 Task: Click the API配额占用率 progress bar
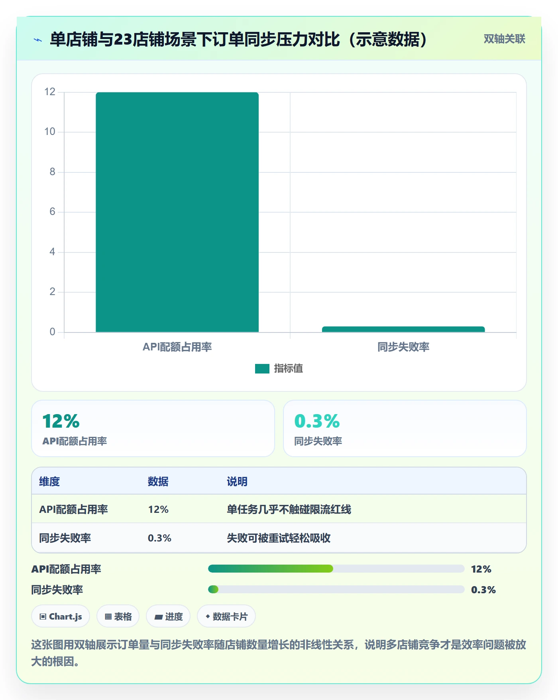pyautogui.click(x=336, y=569)
